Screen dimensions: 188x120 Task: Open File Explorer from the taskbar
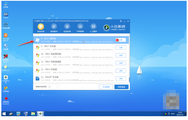coord(33,114)
